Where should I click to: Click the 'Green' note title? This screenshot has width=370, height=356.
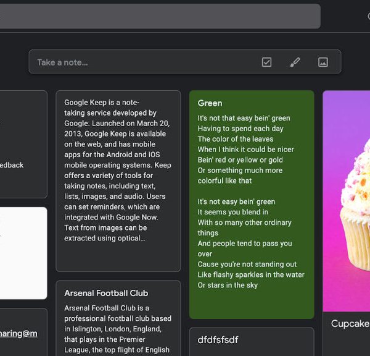[x=210, y=103]
